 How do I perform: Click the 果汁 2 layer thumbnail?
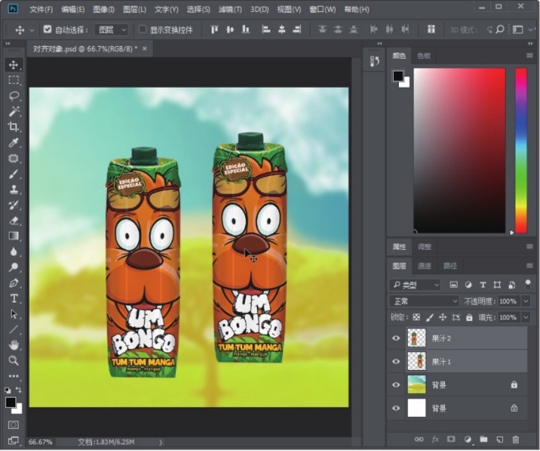(416, 338)
